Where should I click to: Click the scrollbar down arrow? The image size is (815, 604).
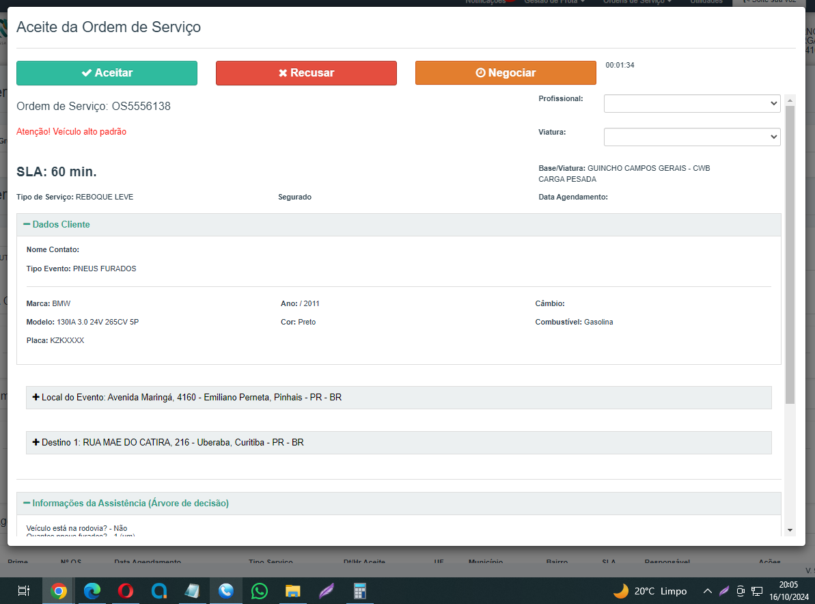point(790,530)
